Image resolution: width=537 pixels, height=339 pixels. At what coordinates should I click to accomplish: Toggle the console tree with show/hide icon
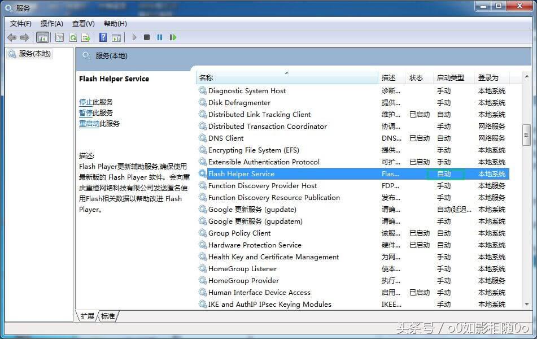pos(43,37)
